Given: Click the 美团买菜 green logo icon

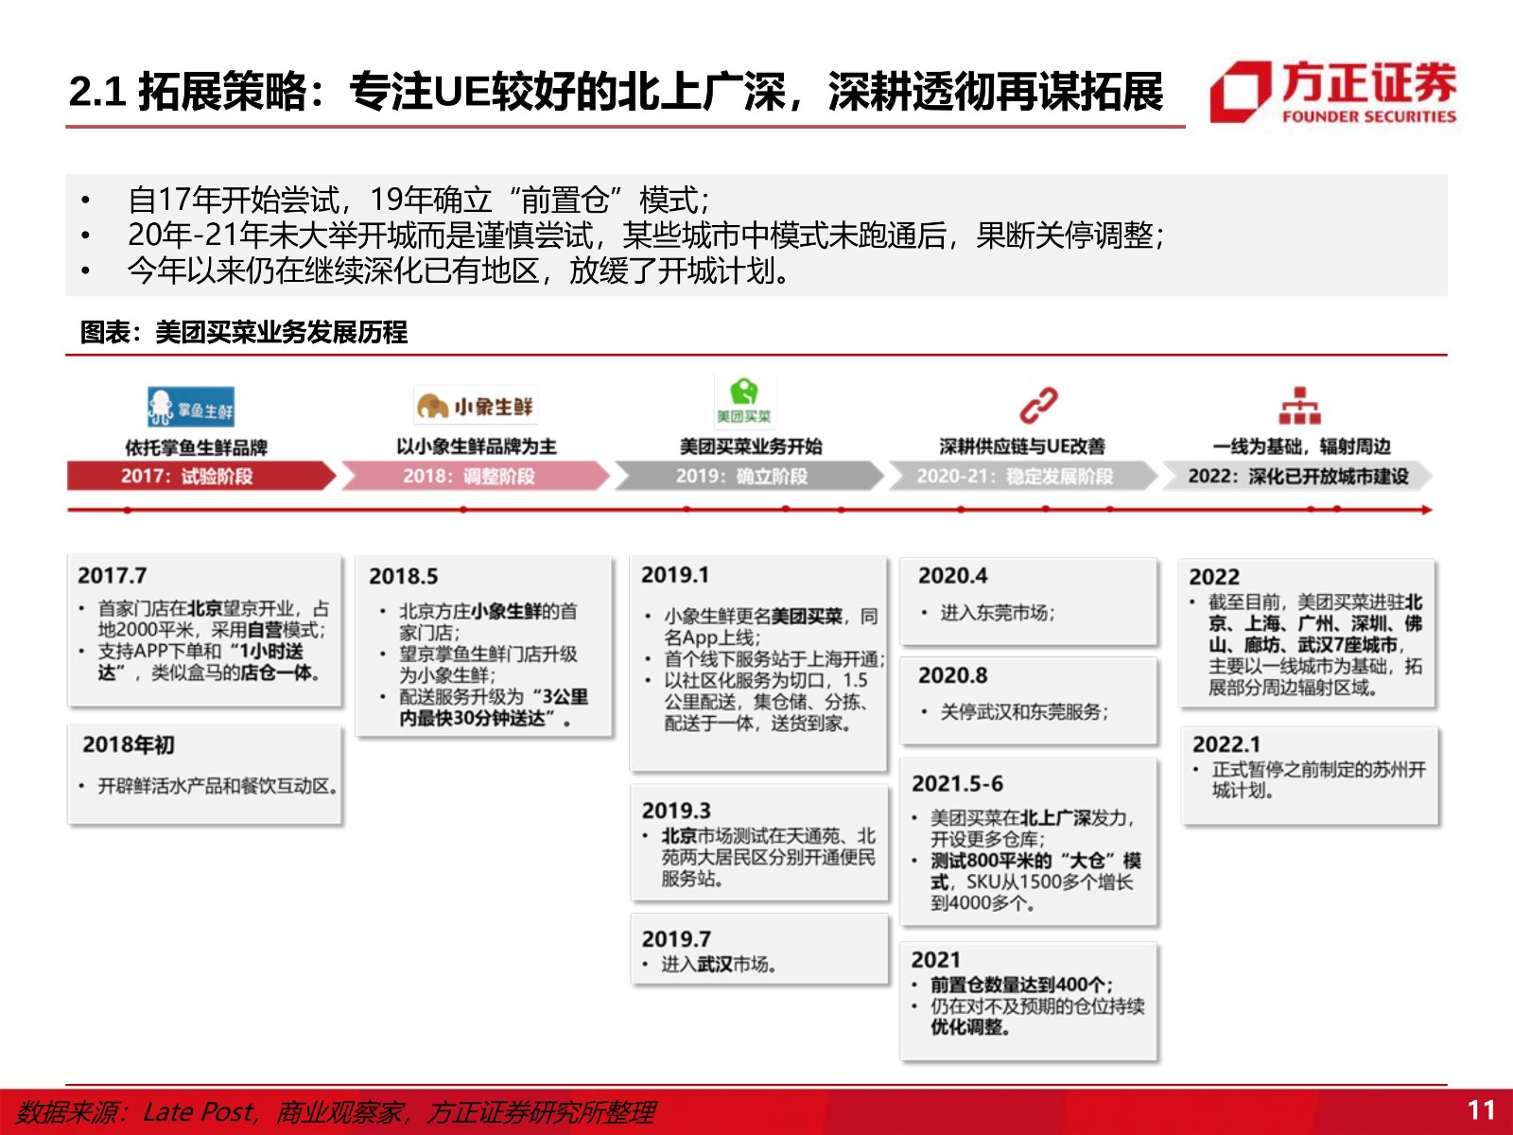Looking at the screenshot, I should pyautogui.click(x=743, y=401).
